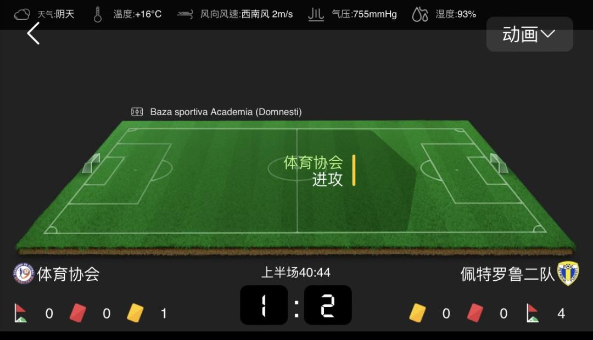Click the yellow attack position marker on pitch

click(x=354, y=170)
